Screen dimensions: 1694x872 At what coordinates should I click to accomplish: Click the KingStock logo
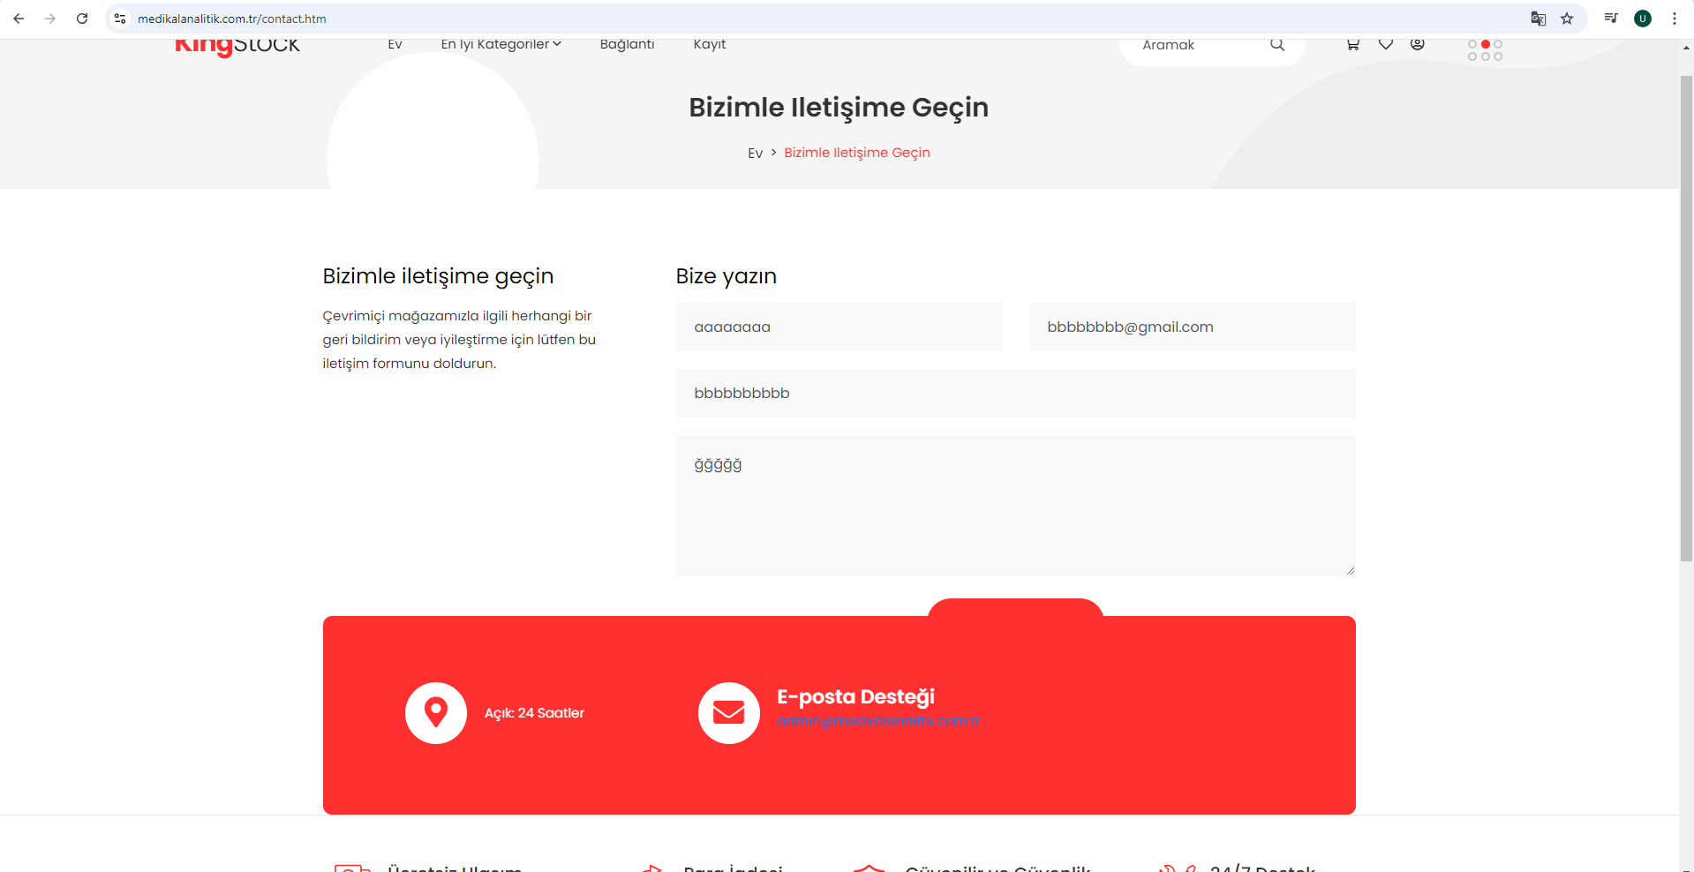(237, 46)
